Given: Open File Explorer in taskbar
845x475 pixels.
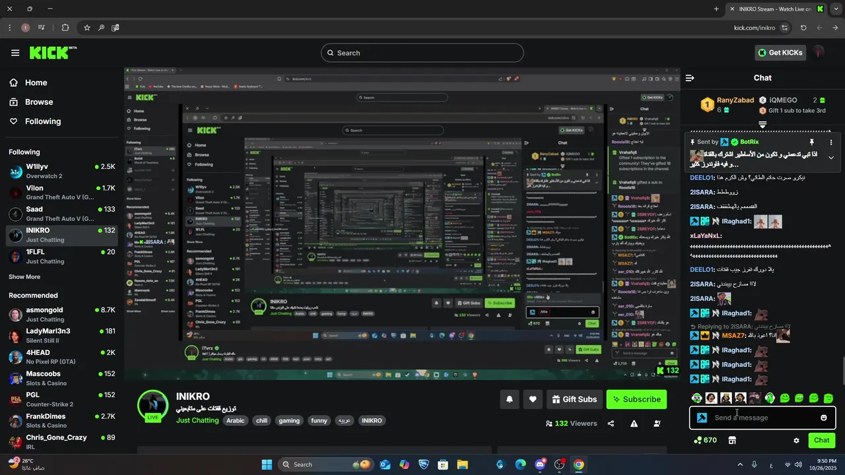Looking at the screenshot, I should pos(462,464).
